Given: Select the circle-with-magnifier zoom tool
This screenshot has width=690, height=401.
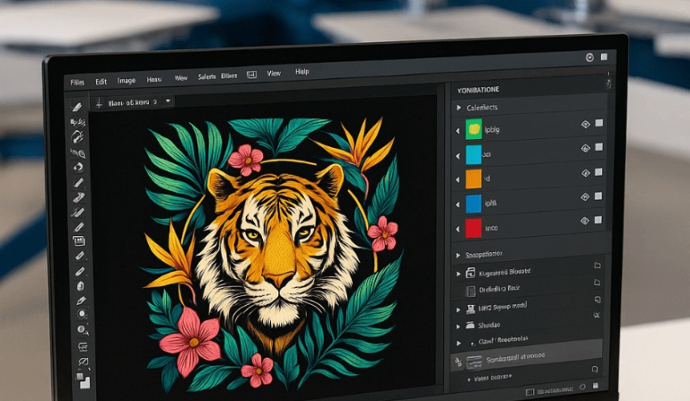Looking at the screenshot, I should pos(82,330).
